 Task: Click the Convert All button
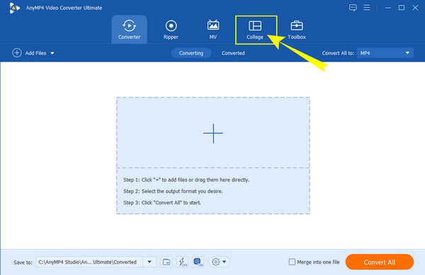[x=380, y=262]
